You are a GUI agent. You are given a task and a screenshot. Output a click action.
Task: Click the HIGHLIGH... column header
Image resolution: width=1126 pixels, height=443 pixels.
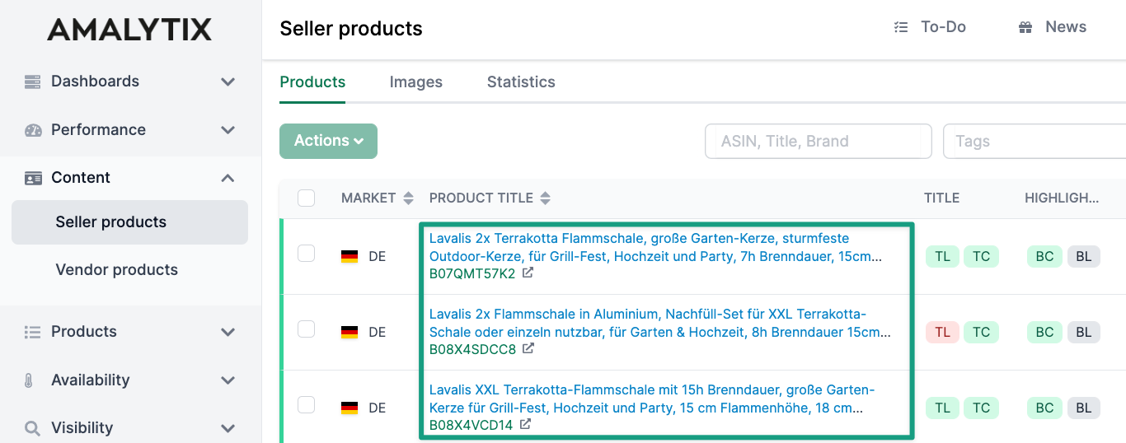click(1062, 198)
